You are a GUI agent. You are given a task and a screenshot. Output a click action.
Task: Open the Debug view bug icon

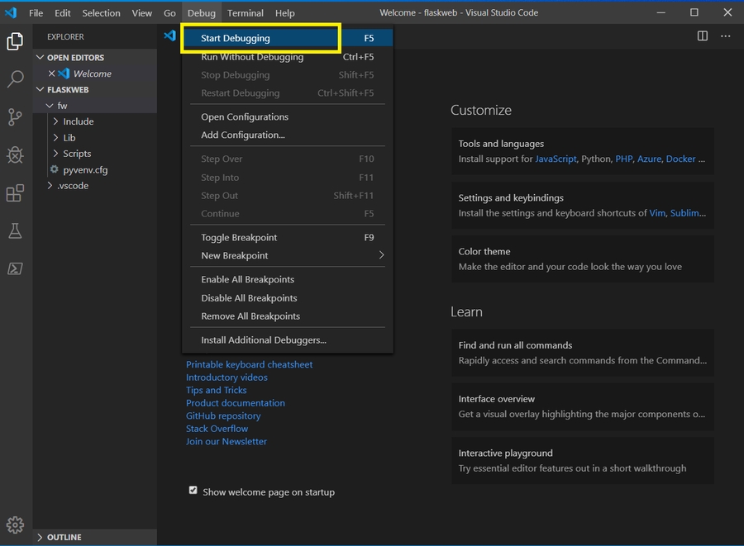15,154
